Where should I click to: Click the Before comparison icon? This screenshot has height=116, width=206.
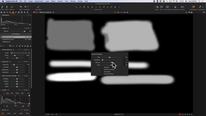coord(157,7)
